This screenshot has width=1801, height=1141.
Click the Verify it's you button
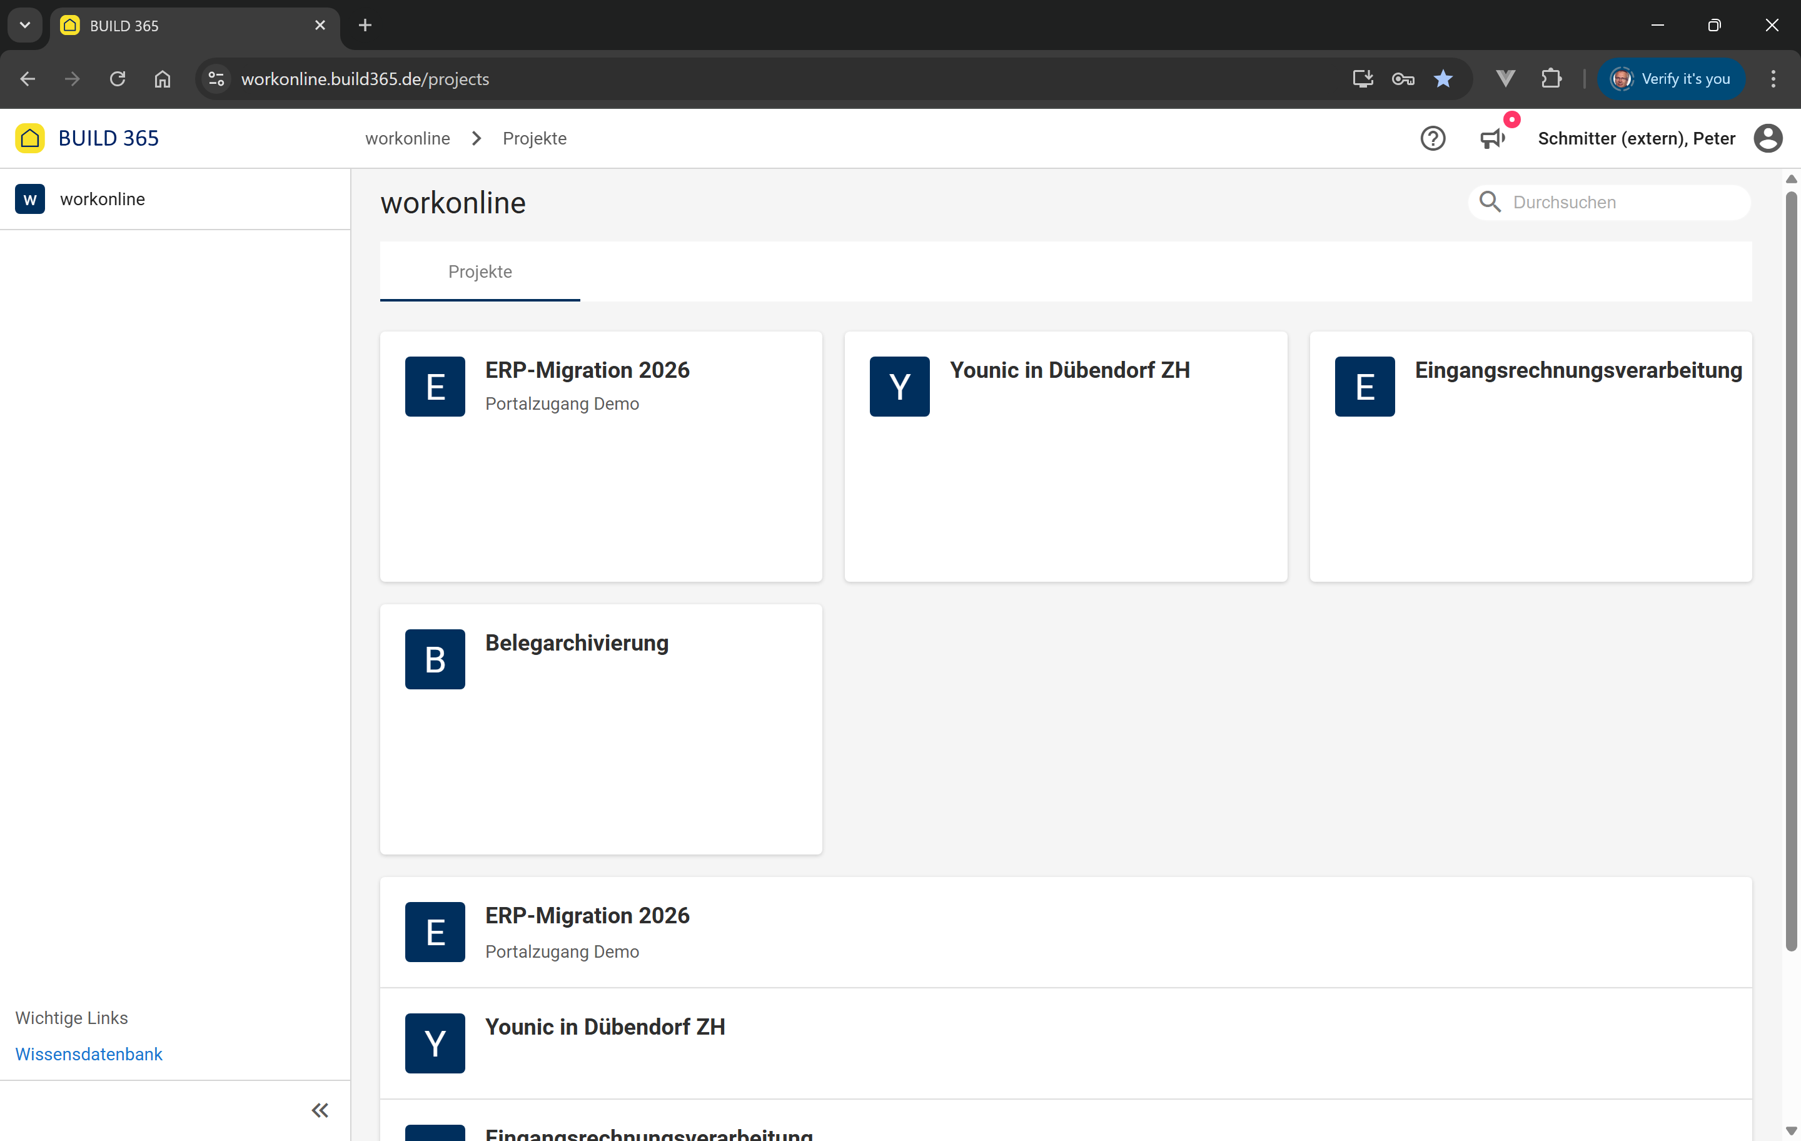[1671, 79]
